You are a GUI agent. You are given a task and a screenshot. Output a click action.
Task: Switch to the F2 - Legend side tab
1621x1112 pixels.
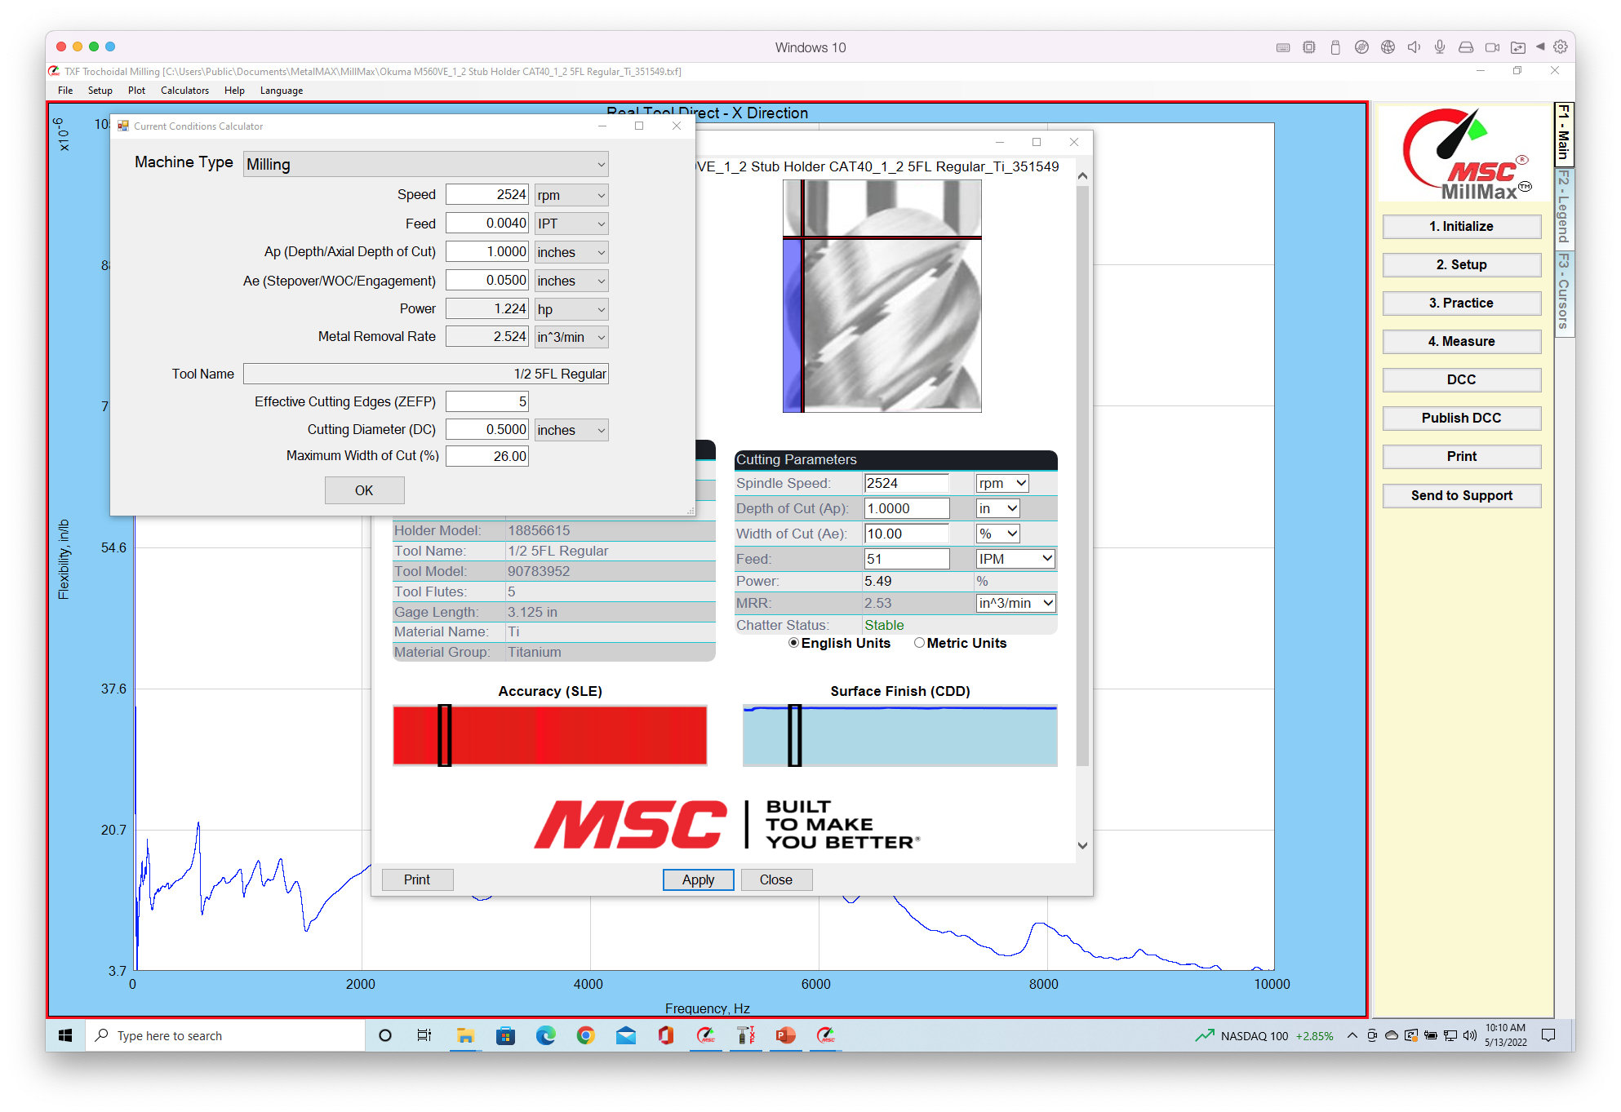click(1564, 206)
